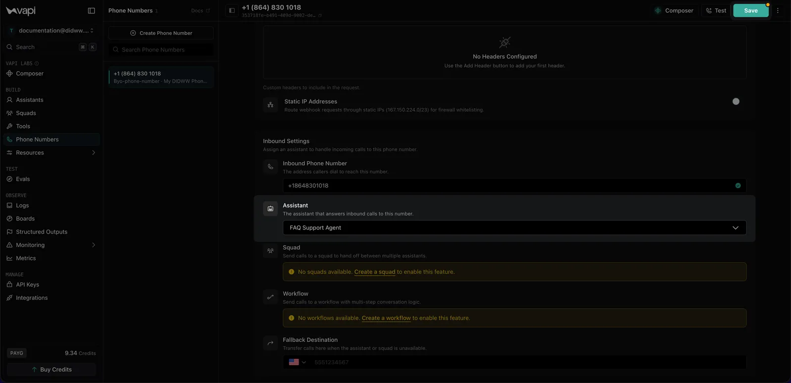
Task: Click the PAYG plan badge
Action: click(17, 353)
